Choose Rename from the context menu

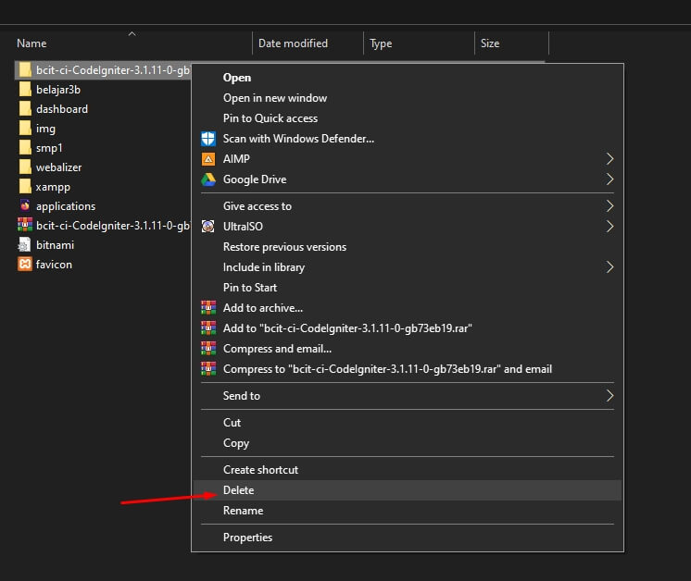[x=243, y=511]
